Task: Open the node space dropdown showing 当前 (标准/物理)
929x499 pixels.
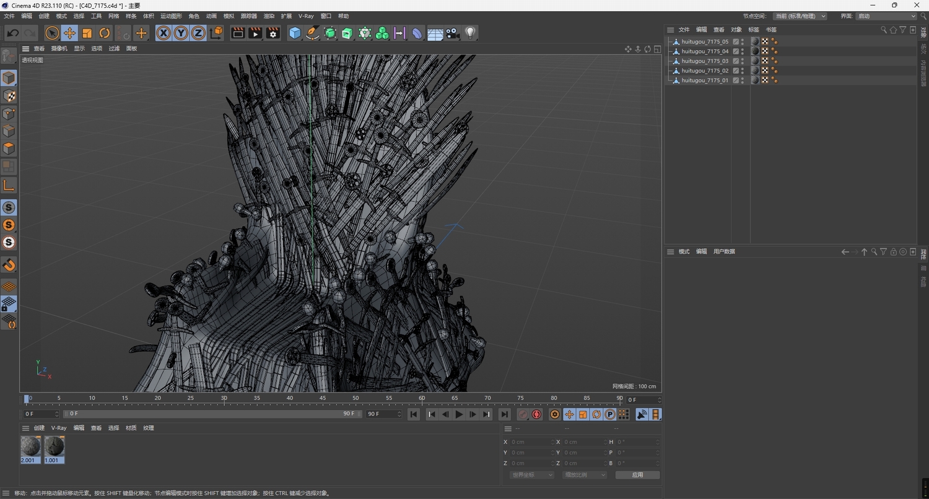Action: [799, 16]
